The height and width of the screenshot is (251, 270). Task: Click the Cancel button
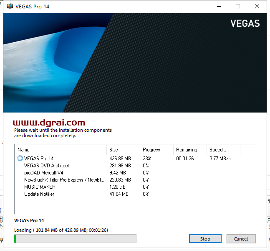click(241, 238)
